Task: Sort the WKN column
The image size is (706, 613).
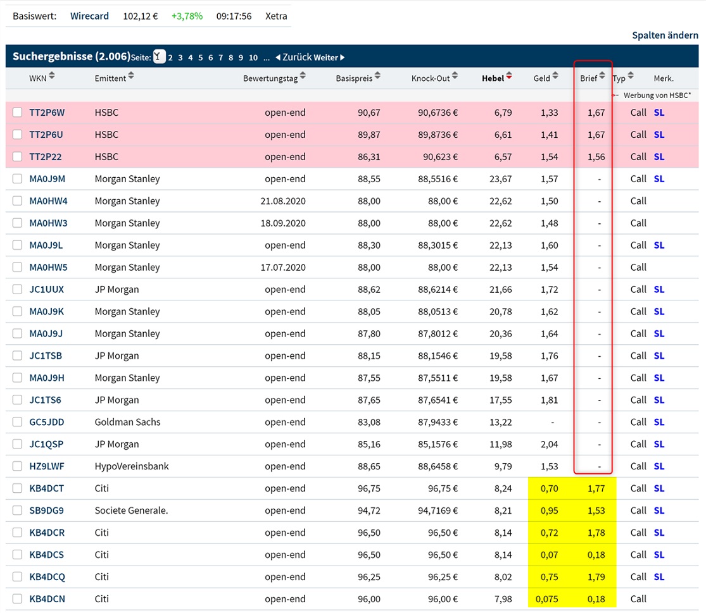Action: [x=53, y=77]
